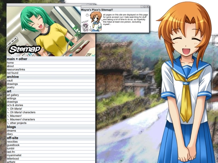
Task: Open the myanimelist link
Action: click(x=14, y=155)
